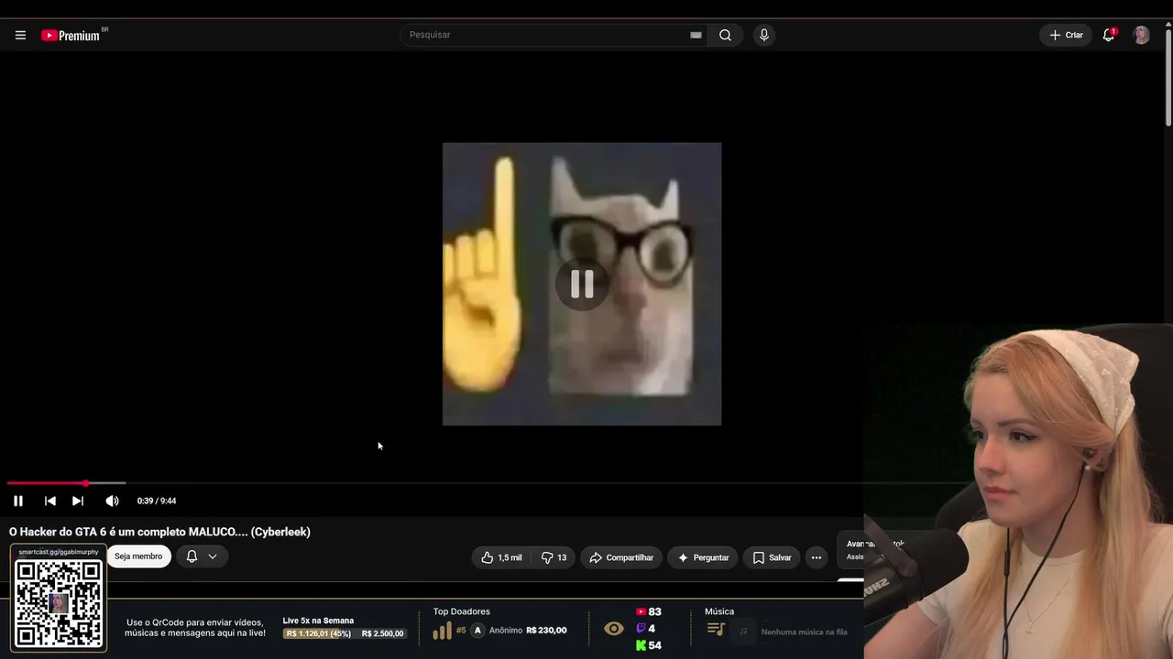Image resolution: width=1173 pixels, height=659 pixels.
Task: Click the video title text
Action: [159, 532]
